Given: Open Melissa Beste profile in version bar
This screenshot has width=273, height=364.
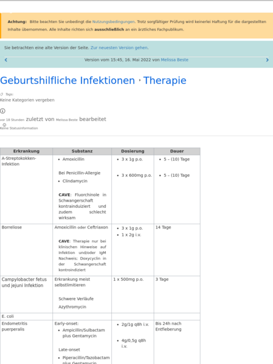Looking at the screenshot, I should coord(175,60).
